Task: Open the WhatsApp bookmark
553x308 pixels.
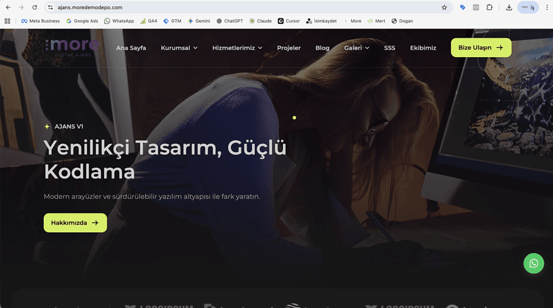Action: point(119,21)
